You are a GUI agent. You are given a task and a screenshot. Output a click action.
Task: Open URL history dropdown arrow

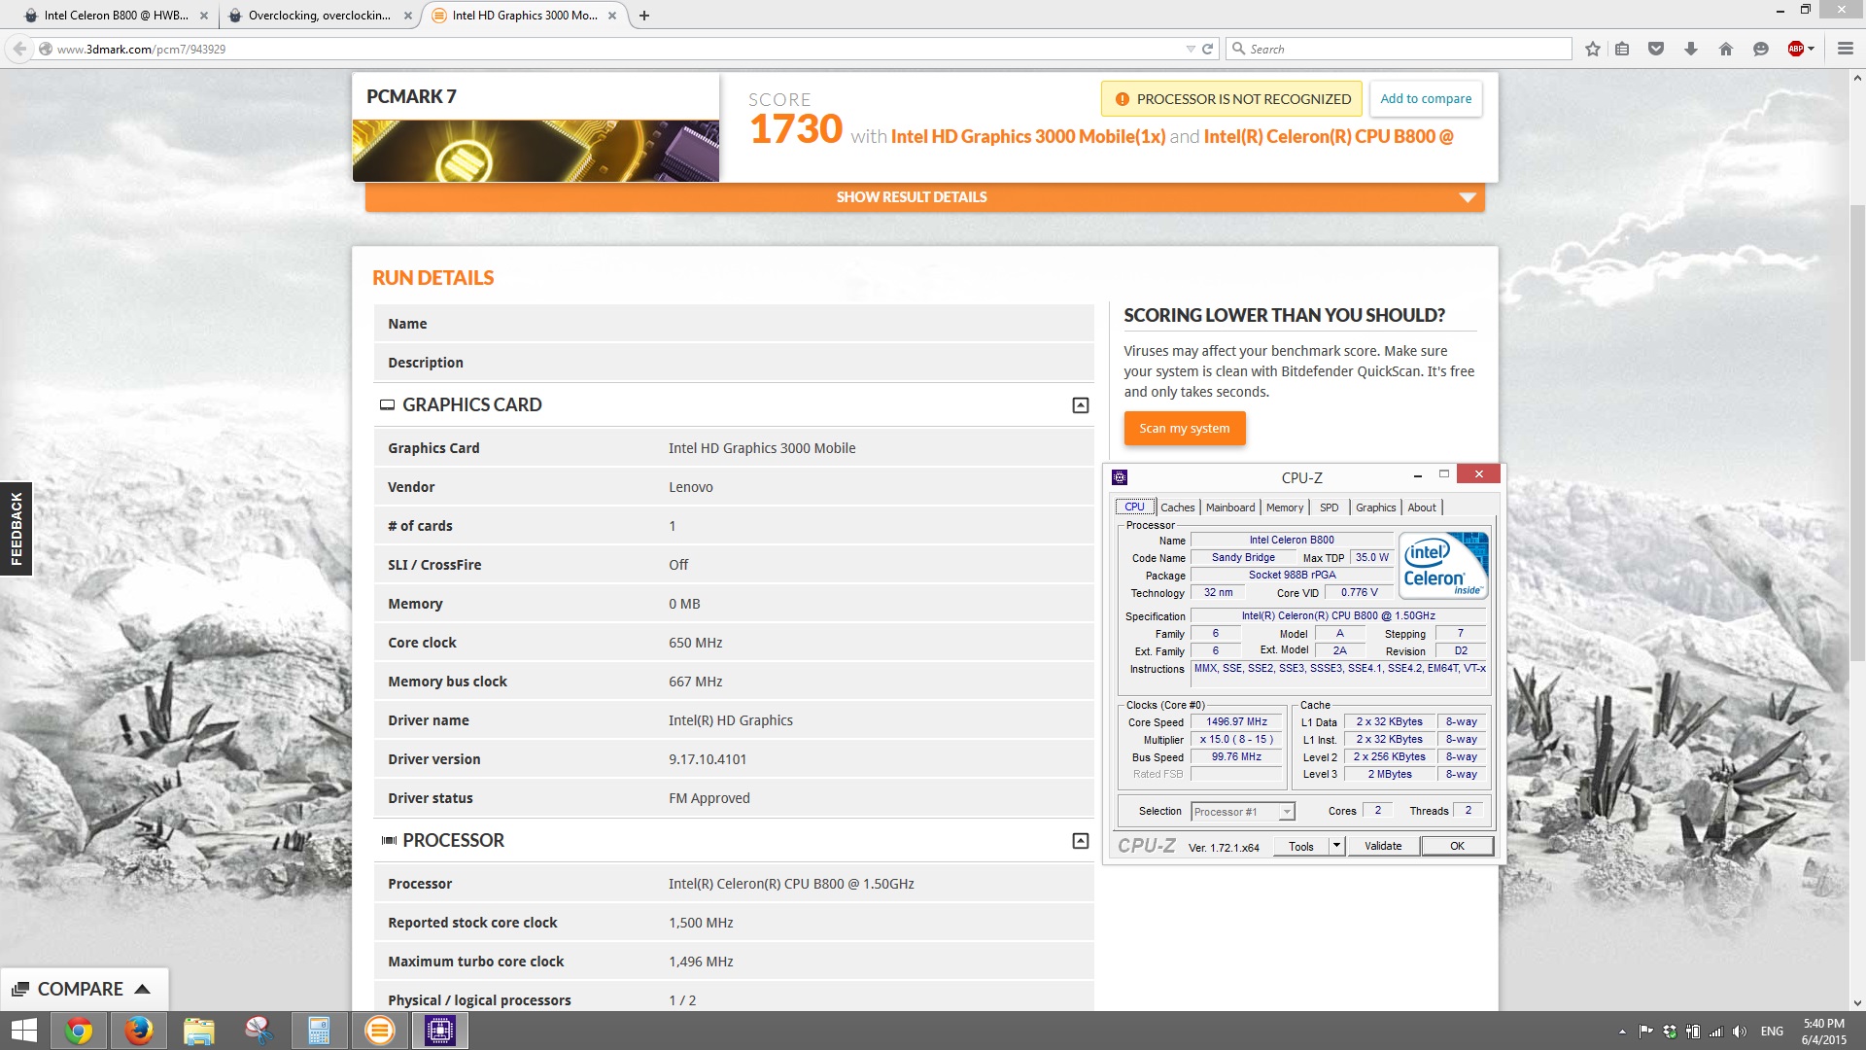click(x=1191, y=49)
